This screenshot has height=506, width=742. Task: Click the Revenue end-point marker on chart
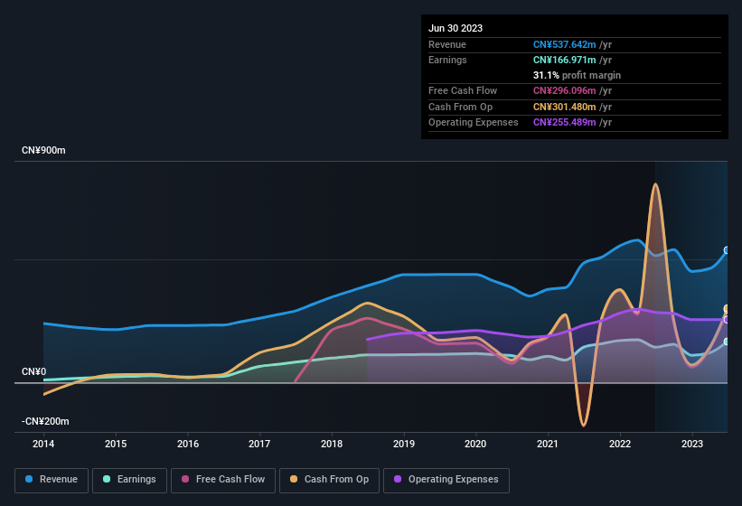[x=727, y=250]
